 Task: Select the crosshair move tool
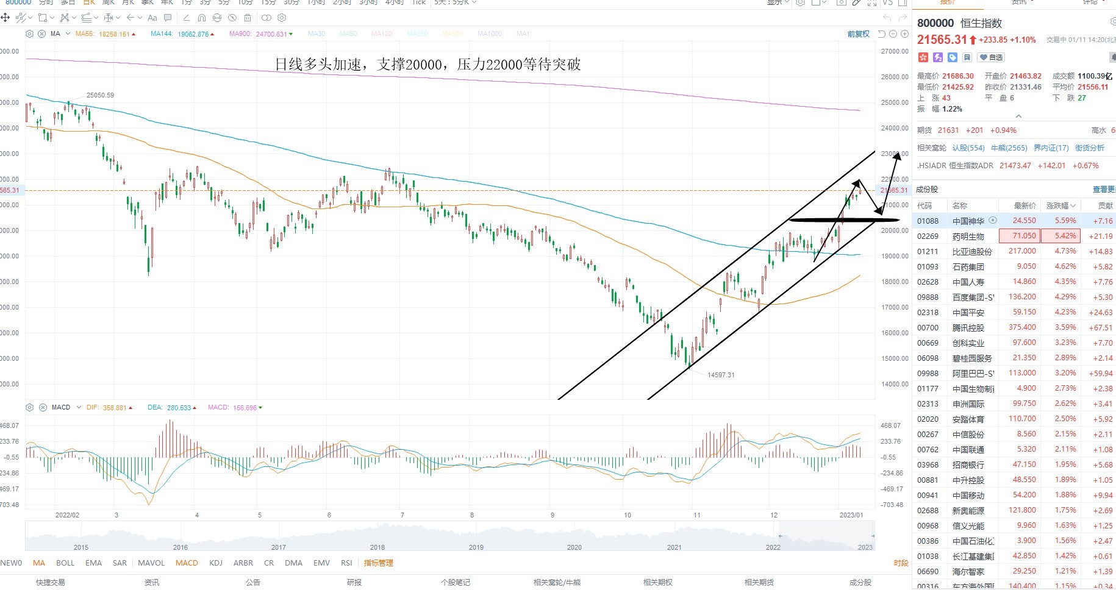(x=5, y=18)
